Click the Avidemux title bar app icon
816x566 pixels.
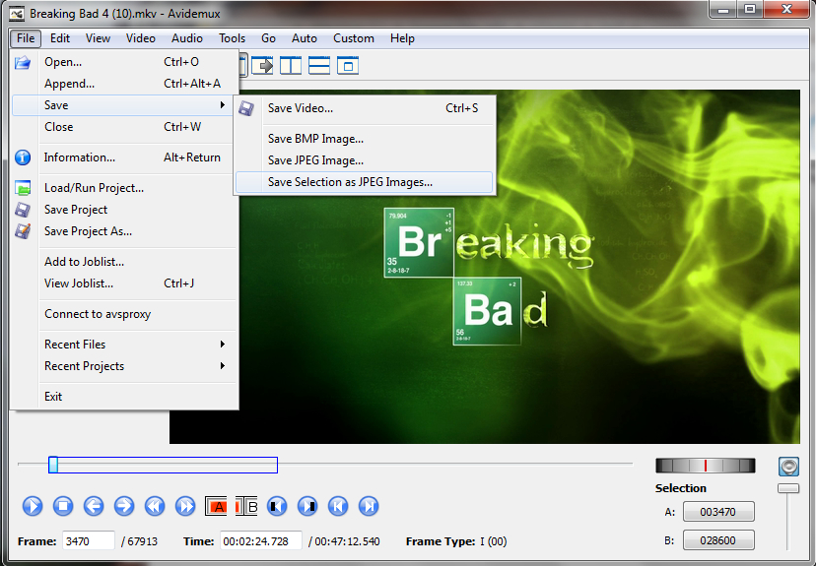17,14
